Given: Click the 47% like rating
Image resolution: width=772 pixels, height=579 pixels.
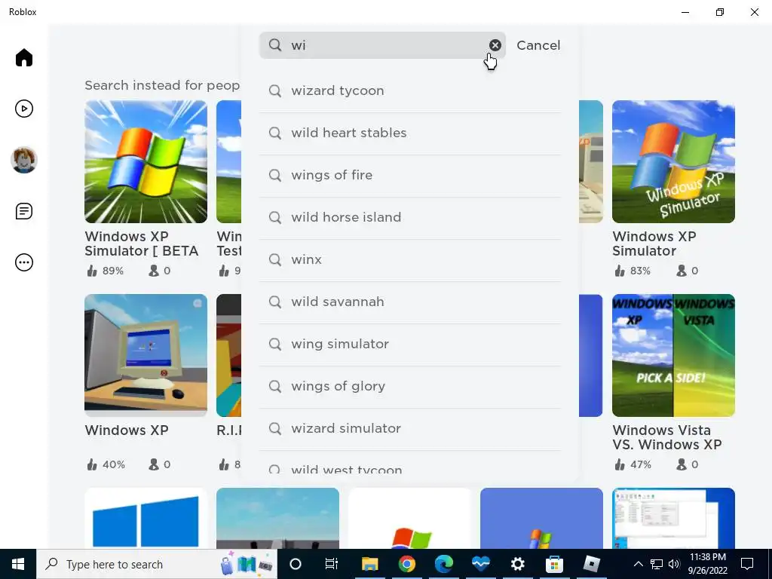Looking at the screenshot, I should point(633,464).
